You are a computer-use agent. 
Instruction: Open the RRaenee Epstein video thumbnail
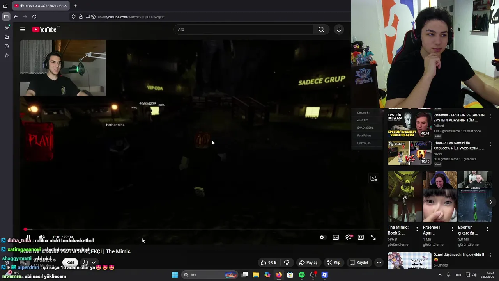tap(409, 124)
